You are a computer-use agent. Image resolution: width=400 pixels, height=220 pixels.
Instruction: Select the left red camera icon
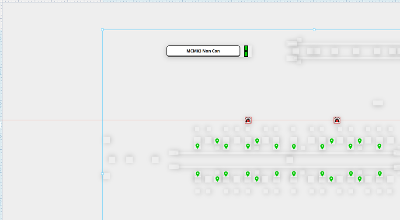coord(248,120)
